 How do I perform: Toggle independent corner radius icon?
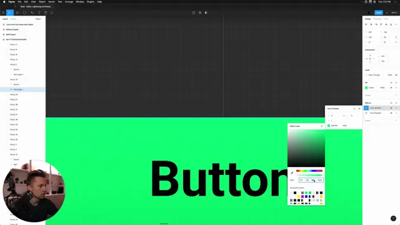(x=396, y=42)
